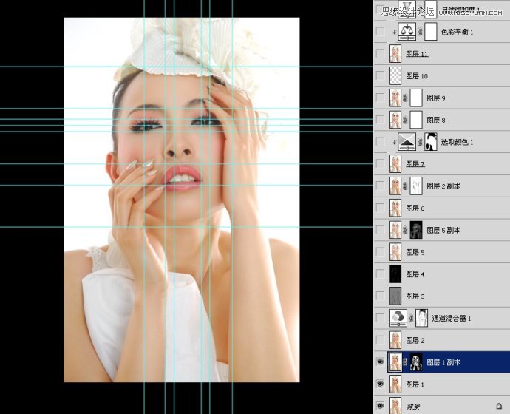Select the white layer mask of 图层 9
Image resolution: width=510 pixels, height=414 pixels.
pos(416,98)
